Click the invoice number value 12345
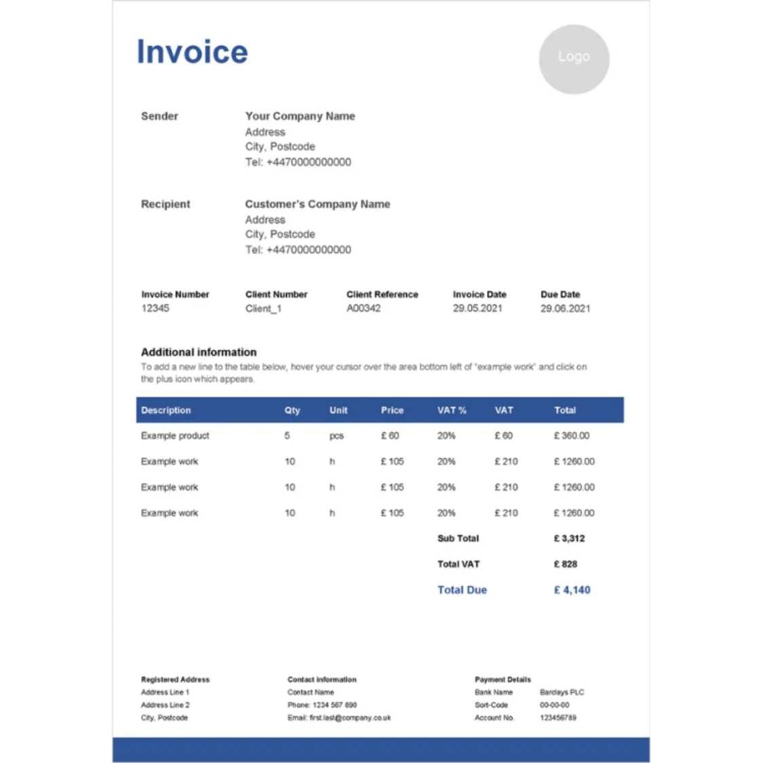The height and width of the screenshot is (763, 763). click(x=155, y=309)
